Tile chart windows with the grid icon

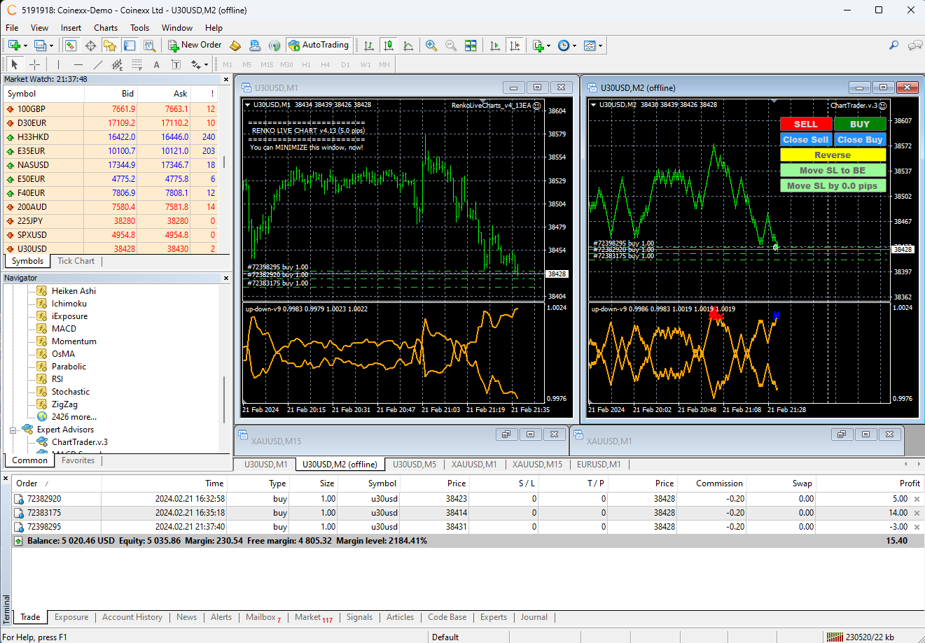click(471, 45)
